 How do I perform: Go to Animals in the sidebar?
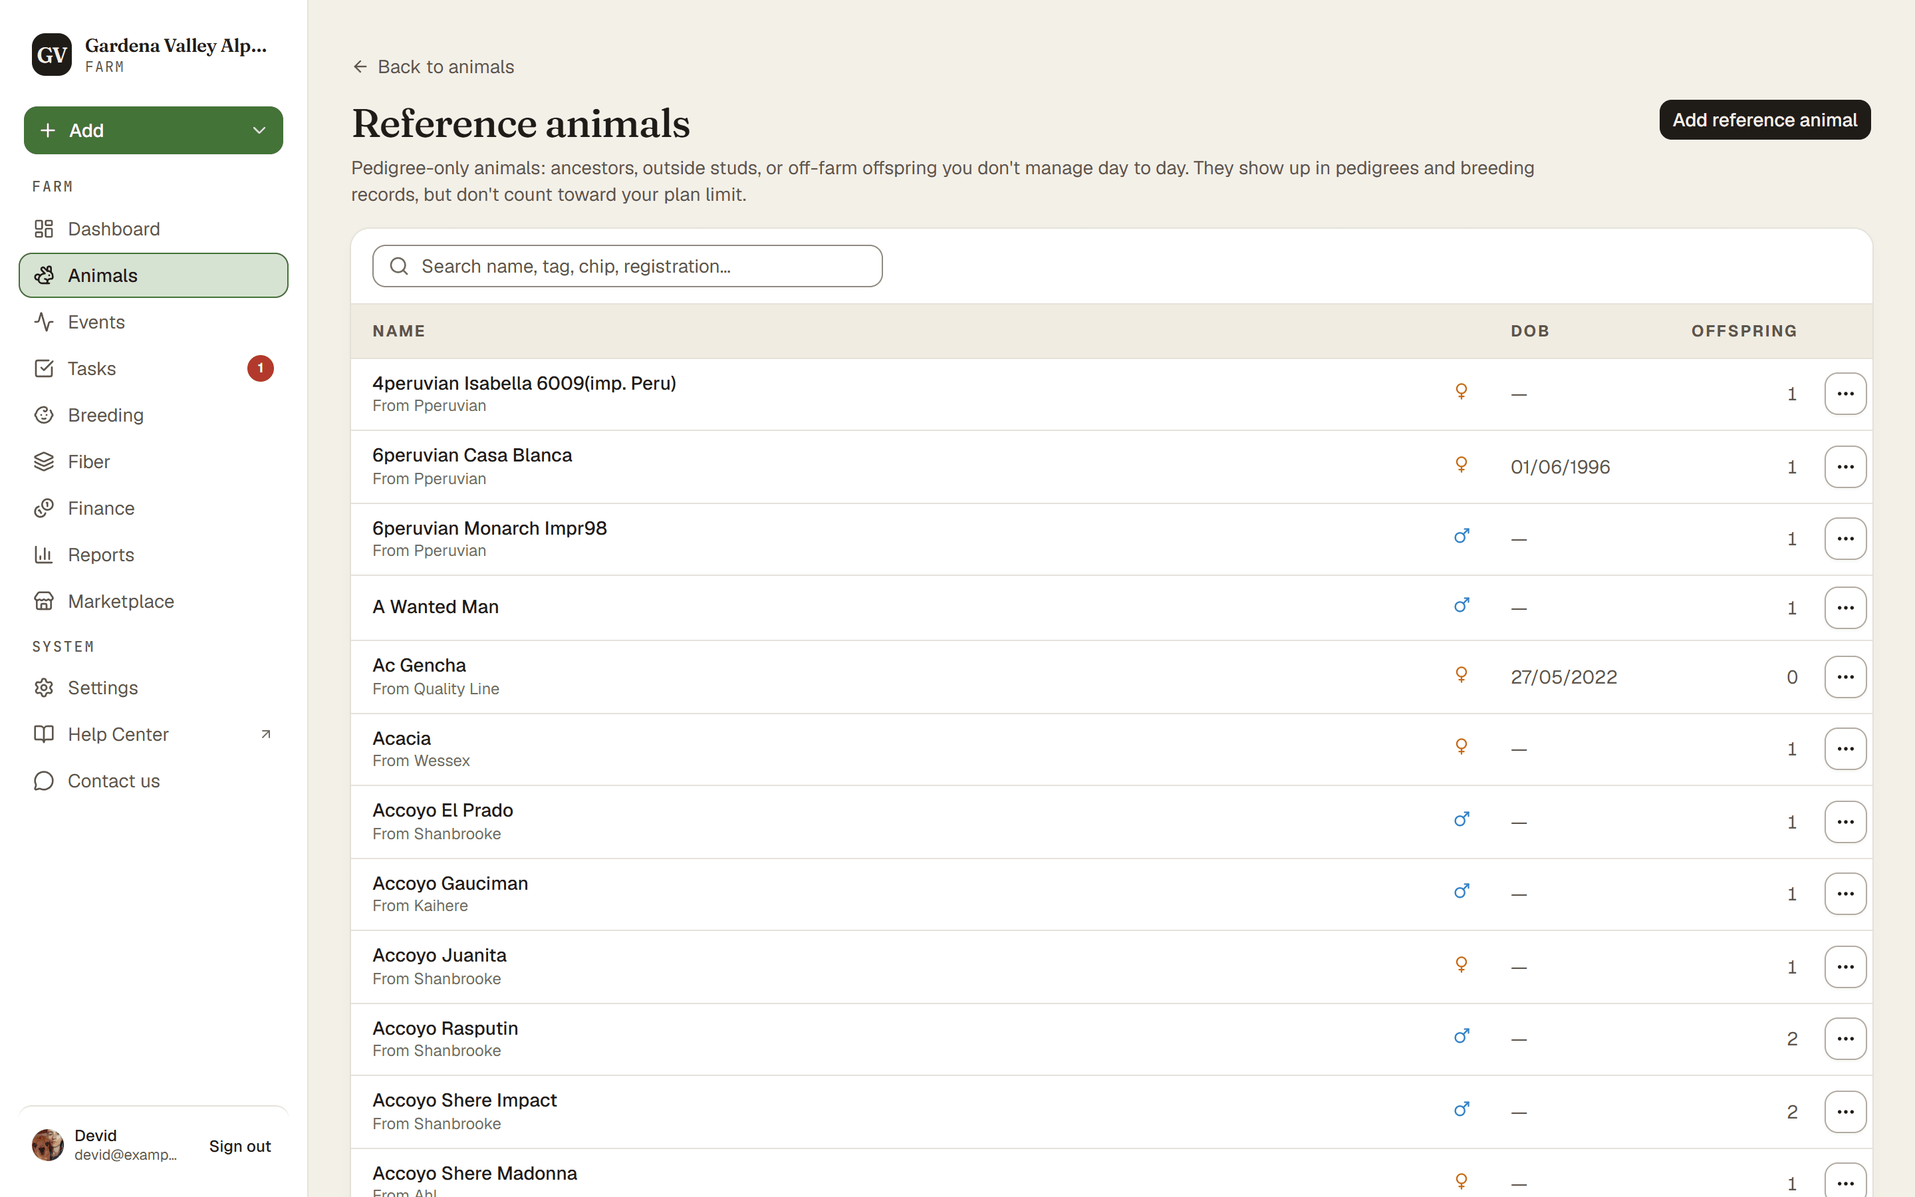pyautogui.click(x=154, y=275)
